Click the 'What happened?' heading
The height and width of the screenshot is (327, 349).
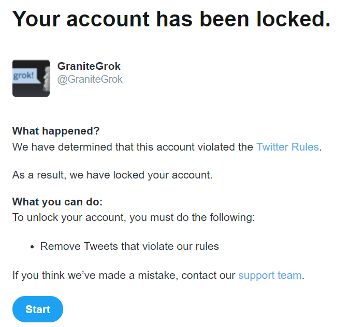point(56,130)
